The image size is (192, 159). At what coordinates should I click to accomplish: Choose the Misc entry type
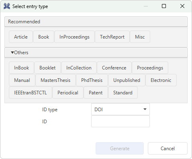click(x=140, y=37)
